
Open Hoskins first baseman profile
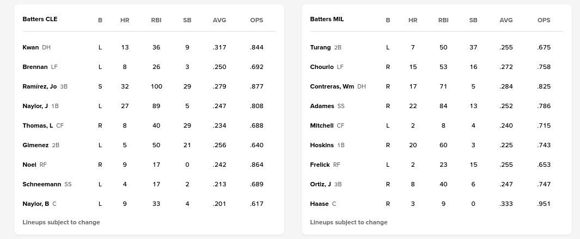coord(322,145)
